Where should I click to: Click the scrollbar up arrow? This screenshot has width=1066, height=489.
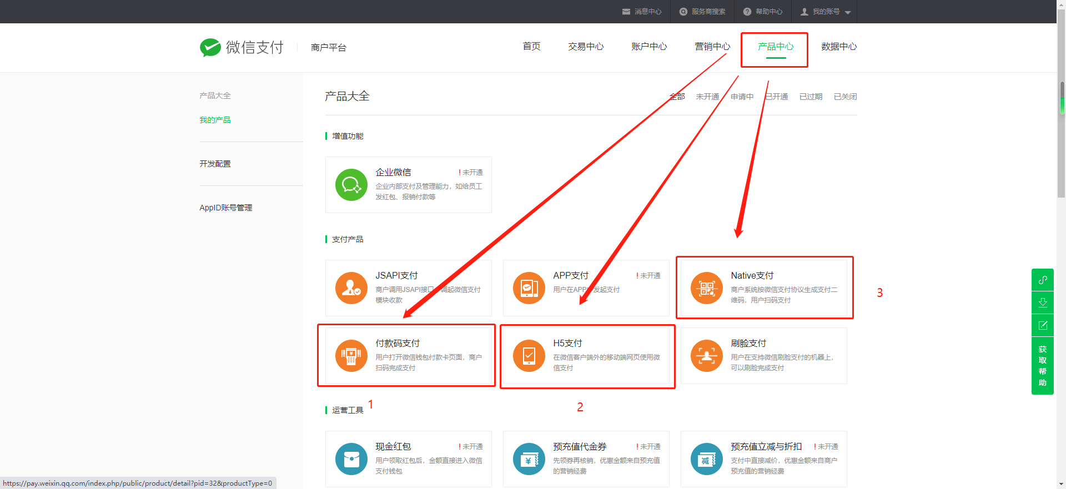click(x=1062, y=4)
